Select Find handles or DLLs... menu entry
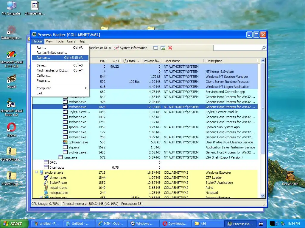Viewport: 305px width, 228px height. point(60,70)
